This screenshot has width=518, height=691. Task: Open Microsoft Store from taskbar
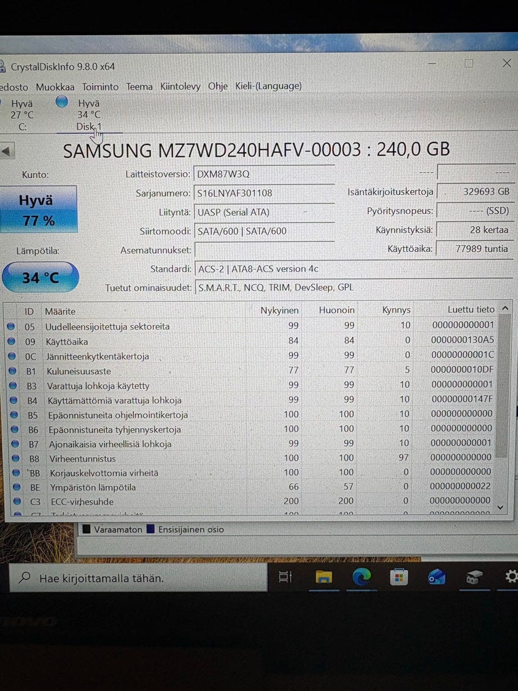pyautogui.click(x=399, y=577)
